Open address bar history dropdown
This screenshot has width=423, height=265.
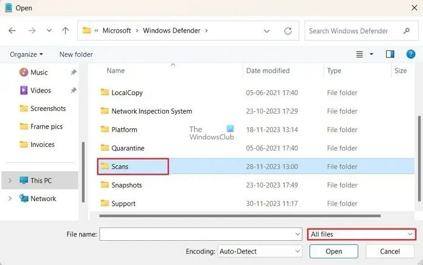coord(267,31)
